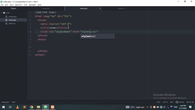Click the network globe icon in tray
The image size is (195, 110).
(x=161, y=107)
